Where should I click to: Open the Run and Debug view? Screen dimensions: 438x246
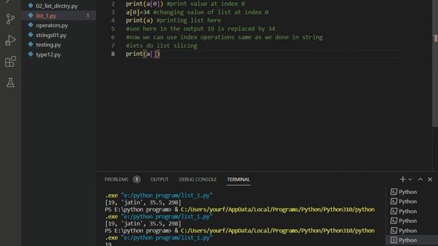click(10, 40)
